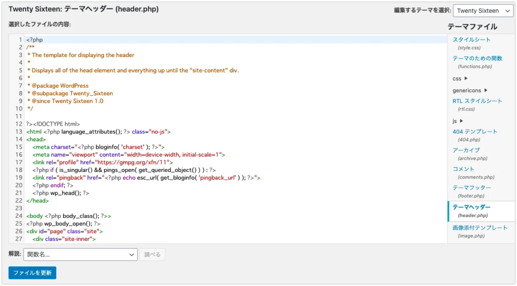Open アーカイブ archive.php file

point(466,150)
